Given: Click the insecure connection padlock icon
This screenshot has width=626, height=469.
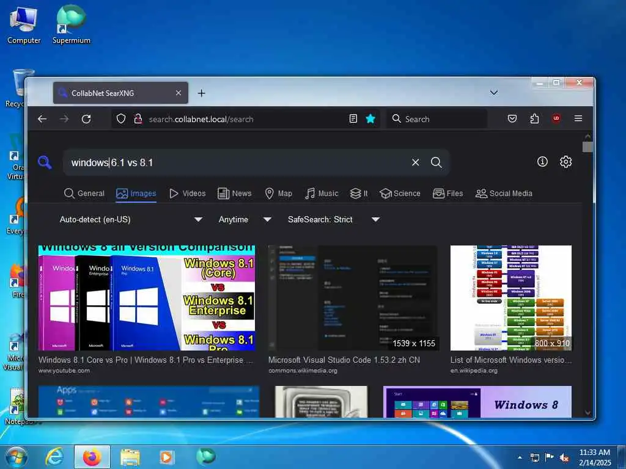Looking at the screenshot, I should pos(138,119).
